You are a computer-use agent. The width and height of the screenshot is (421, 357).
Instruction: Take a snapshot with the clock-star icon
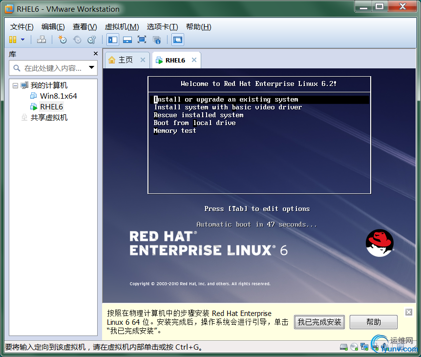pyautogui.click(x=63, y=40)
